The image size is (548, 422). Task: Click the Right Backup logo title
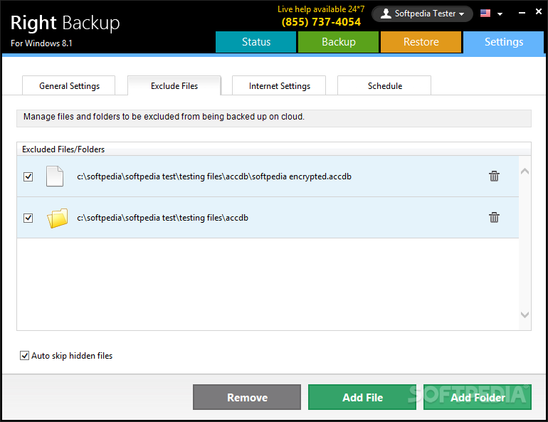point(65,23)
